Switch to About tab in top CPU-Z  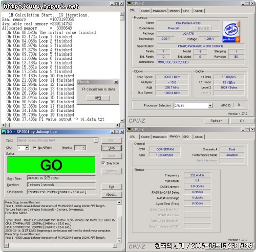coord(199,11)
